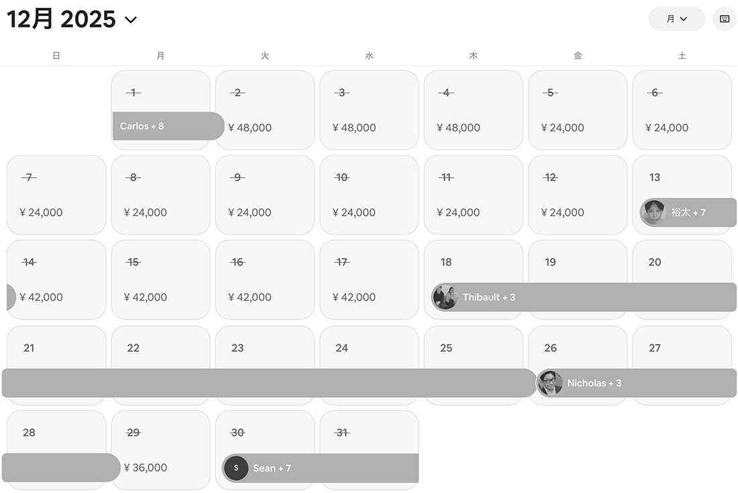Click the keyboard shortcuts icon
This screenshot has width=738, height=493.
click(x=725, y=19)
